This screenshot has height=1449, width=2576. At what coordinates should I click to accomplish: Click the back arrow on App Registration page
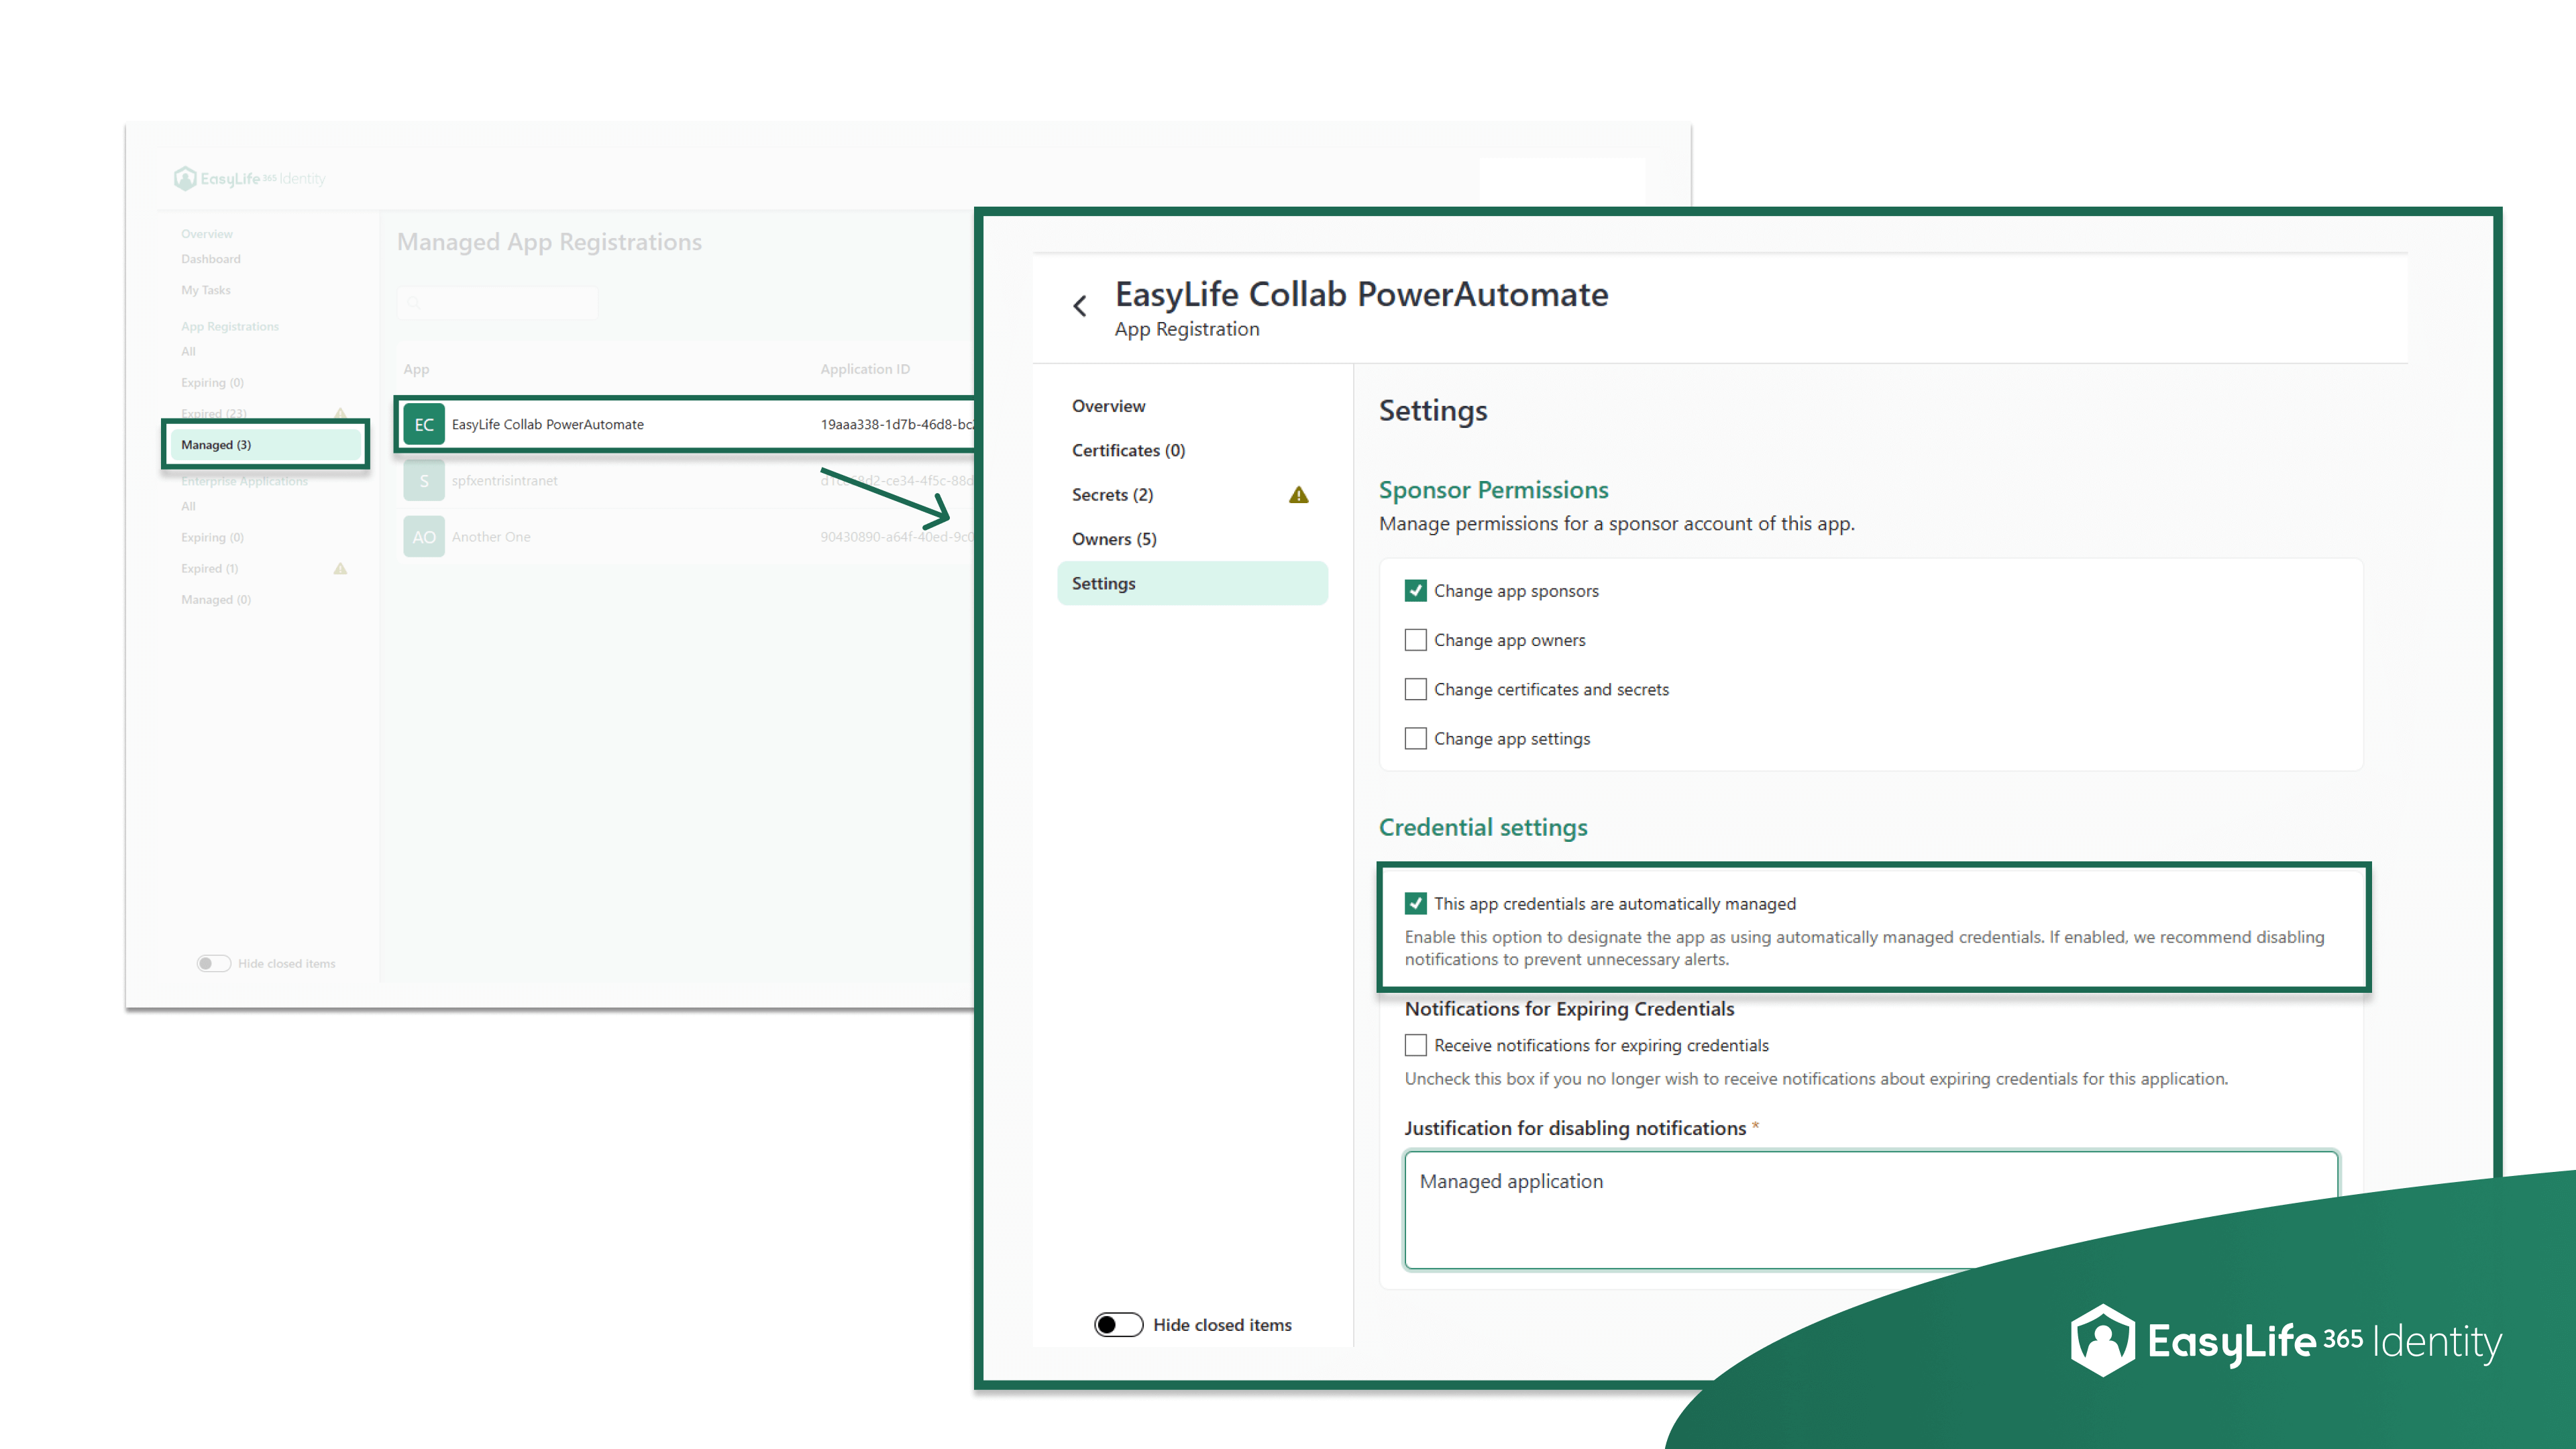tap(1081, 305)
